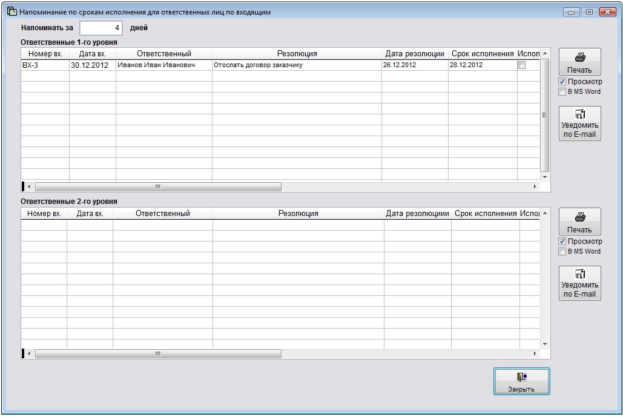Click the window title bar icon
This screenshot has height=417, width=623.
coord(12,11)
